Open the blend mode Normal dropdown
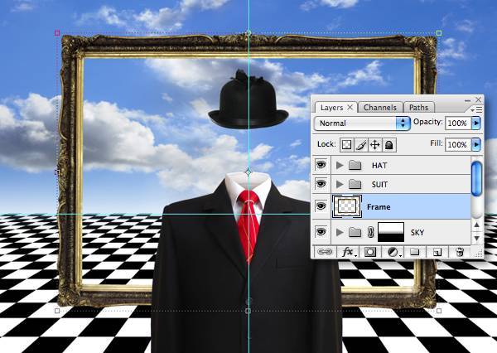The width and height of the screenshot is (497, 353). point(362,123)
